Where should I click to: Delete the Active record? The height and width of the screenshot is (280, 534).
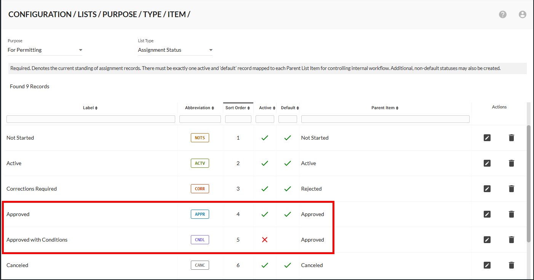(x=512, y=163)
